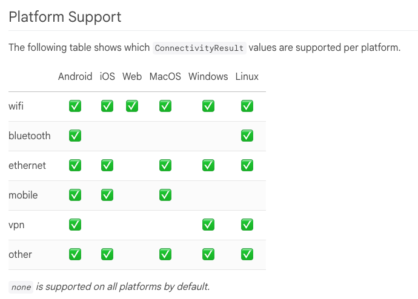Click the vpn Windows green checkmark
Viewport: 418px width, 299px height.
[208, 225]
